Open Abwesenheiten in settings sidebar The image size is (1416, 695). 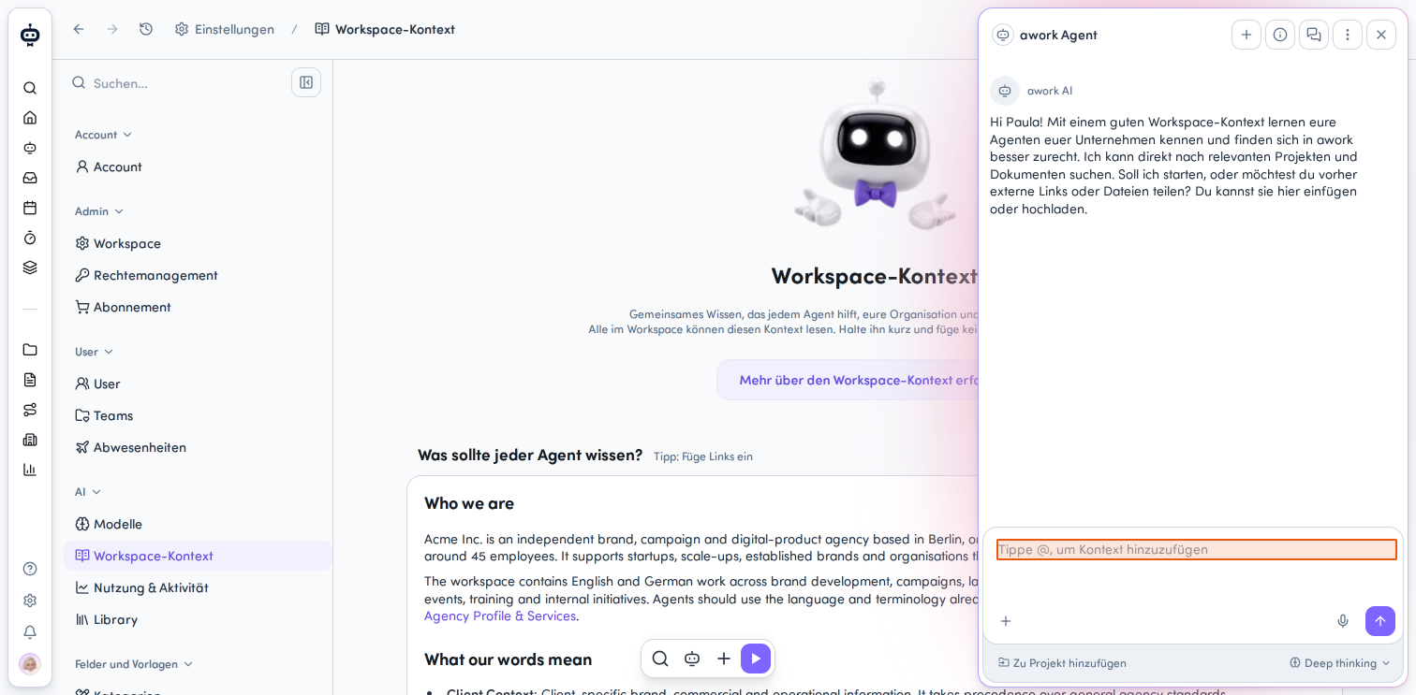click(198, 447)
